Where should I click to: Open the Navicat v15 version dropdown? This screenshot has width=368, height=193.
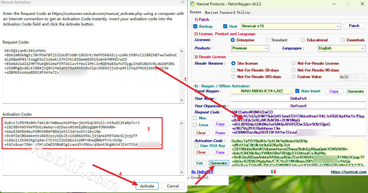tap(338, 26)
